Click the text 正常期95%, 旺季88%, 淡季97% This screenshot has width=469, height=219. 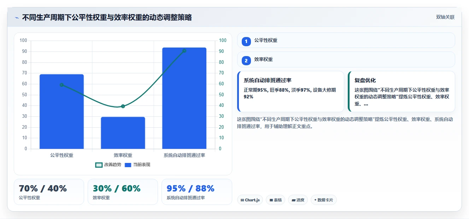pos(277,90)
